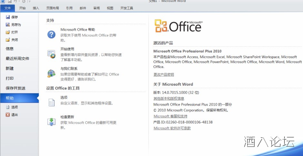Switch to the References (引用) tab
303x156 pixels.
pos(69,8)
